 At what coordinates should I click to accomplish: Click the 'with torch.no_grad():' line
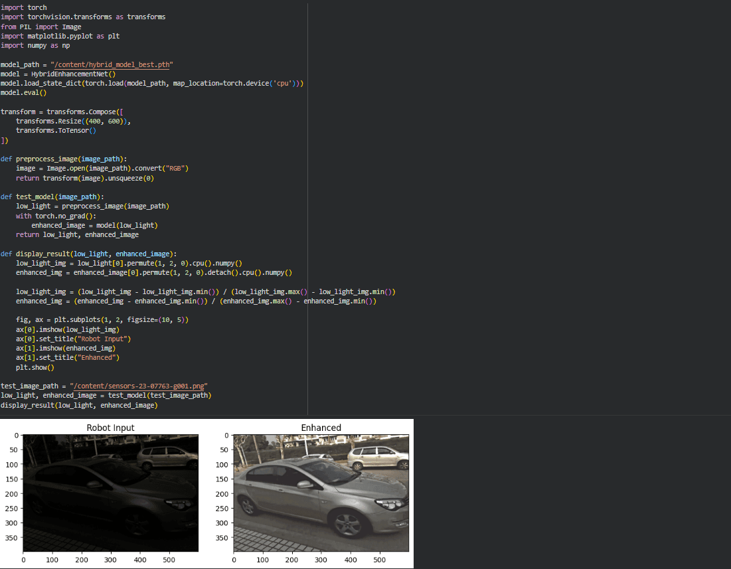point(56,216)
